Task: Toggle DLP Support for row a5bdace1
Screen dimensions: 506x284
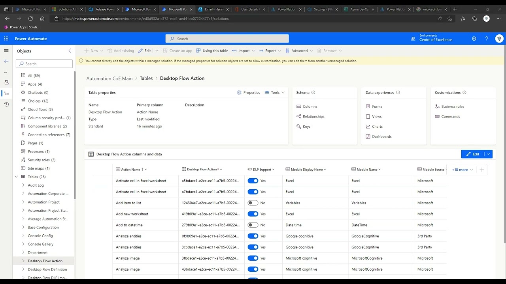Action: [253, 181]
